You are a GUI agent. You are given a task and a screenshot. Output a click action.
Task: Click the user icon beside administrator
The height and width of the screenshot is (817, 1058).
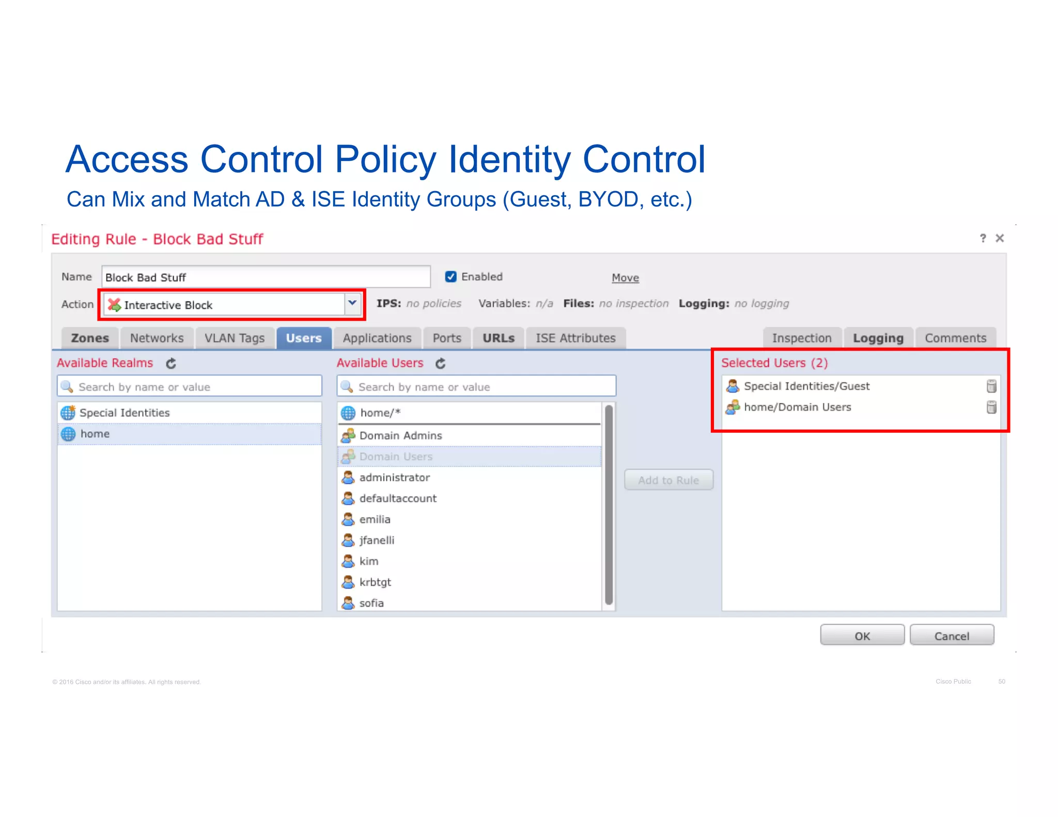[348, 477]
